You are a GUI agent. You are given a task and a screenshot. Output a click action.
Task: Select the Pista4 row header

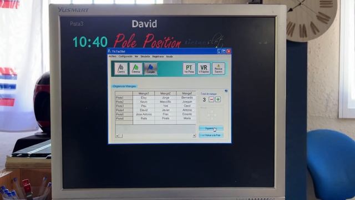point(124,110)
